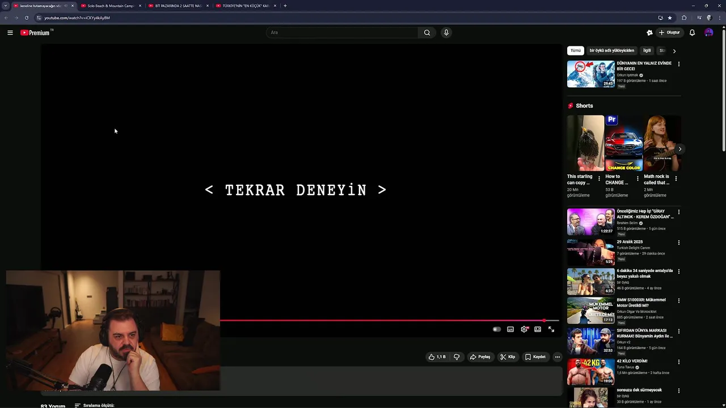The height and width of the screenshot is (408, 726).
Task: Switch to theater mode
Action: click(x=538, y=329)
